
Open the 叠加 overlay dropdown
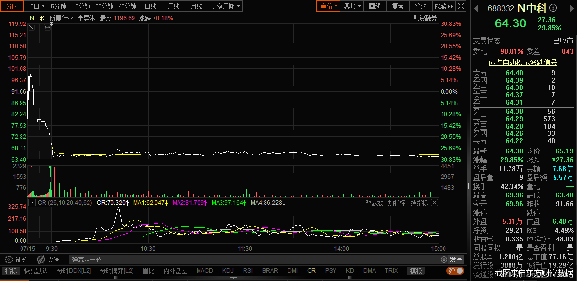(x=353, y=6)
